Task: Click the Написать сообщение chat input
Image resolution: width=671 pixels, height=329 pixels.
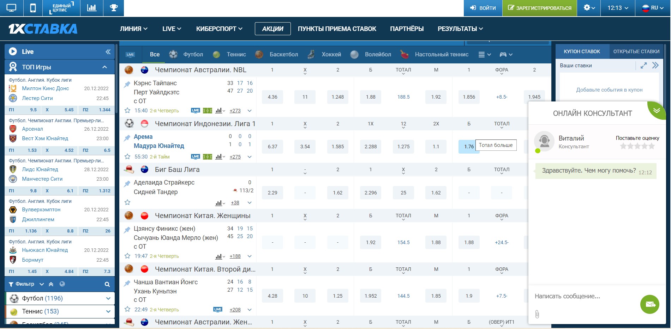Action: click(x=584, y=296)
